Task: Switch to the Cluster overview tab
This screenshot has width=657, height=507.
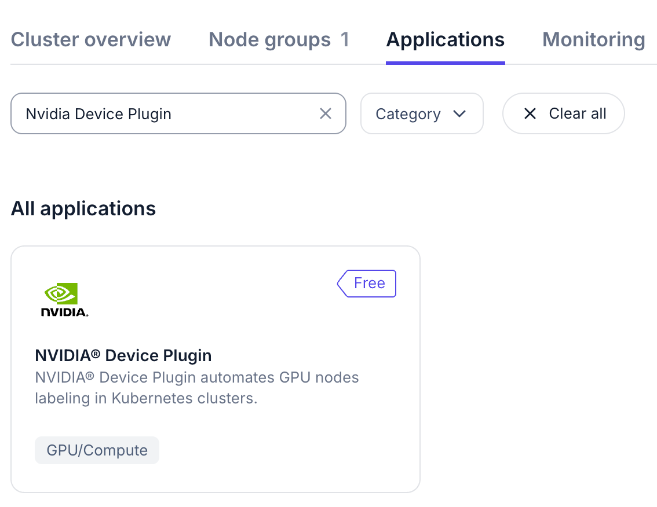Action: click(91, 40)
